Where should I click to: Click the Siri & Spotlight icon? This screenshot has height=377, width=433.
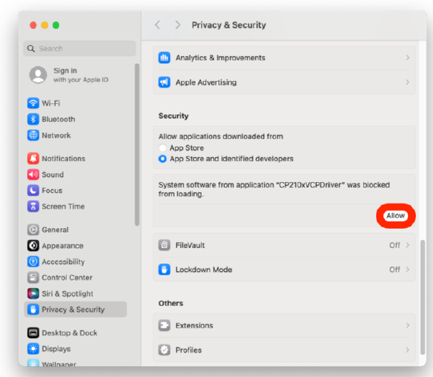(x=33, y=294)
